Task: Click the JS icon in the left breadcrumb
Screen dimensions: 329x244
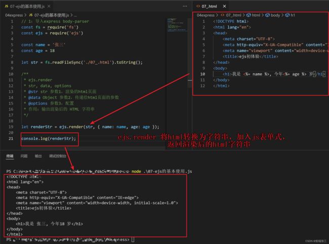Action: click(31, 15)
